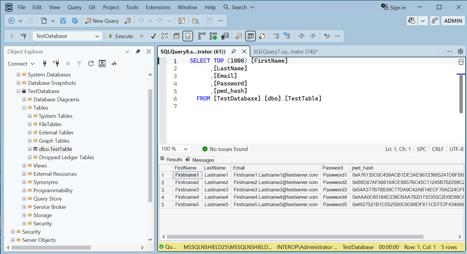
Task: Click the Undo icon
Action: coord(141,21)
